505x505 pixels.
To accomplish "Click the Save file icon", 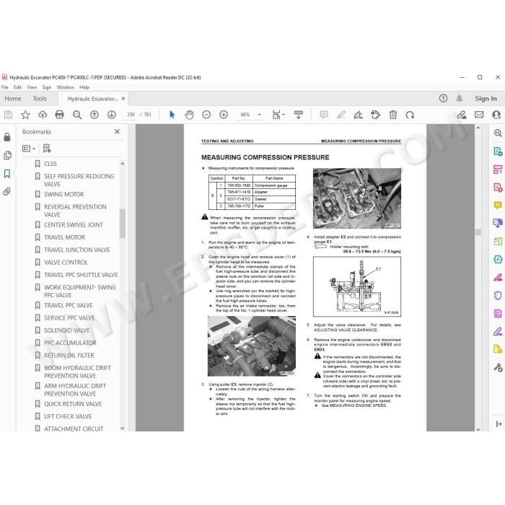I will (9, 115).
